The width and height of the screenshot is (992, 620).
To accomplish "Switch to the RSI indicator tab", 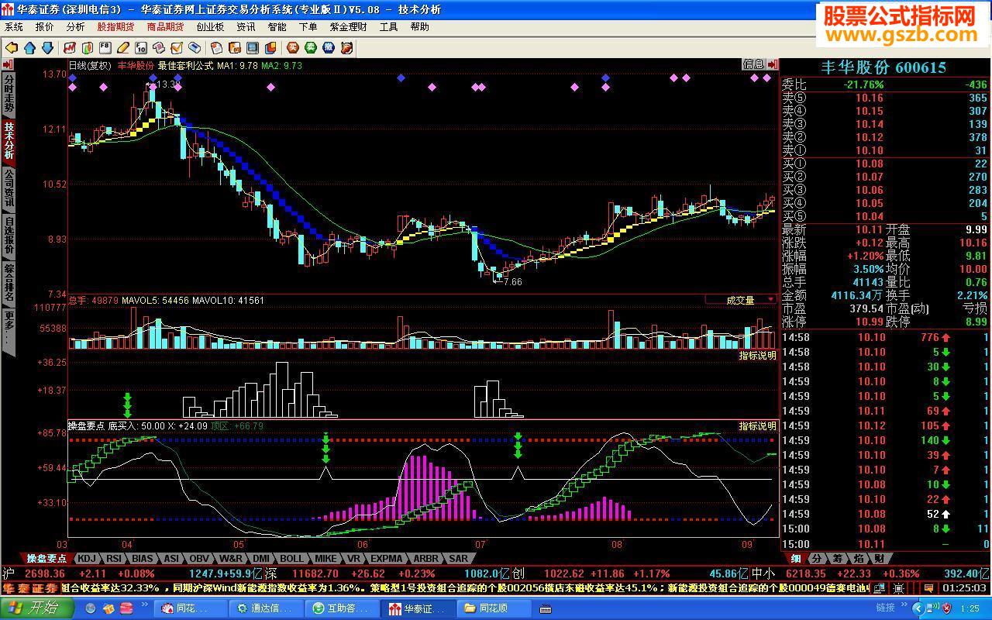I will 114,558.
